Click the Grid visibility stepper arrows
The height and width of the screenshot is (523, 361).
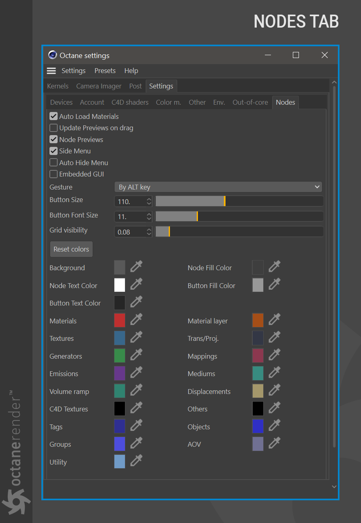tap(149, 232)
